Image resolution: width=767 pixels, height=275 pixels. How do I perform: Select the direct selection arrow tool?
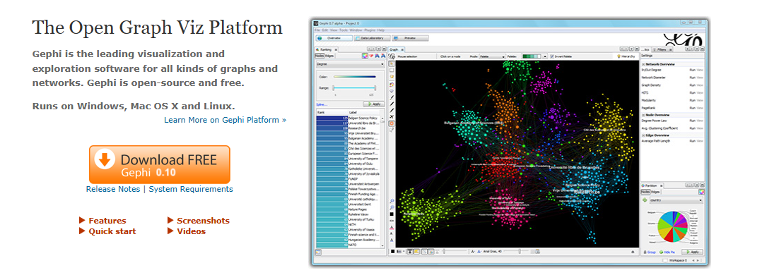[x=392, y=64]
